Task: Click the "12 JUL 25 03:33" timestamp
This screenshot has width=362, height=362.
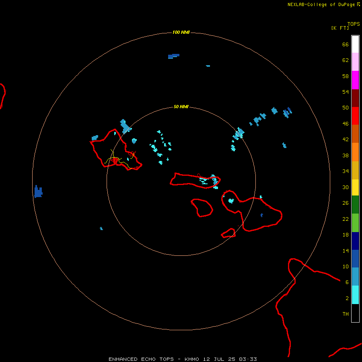Action: (230, 359)
